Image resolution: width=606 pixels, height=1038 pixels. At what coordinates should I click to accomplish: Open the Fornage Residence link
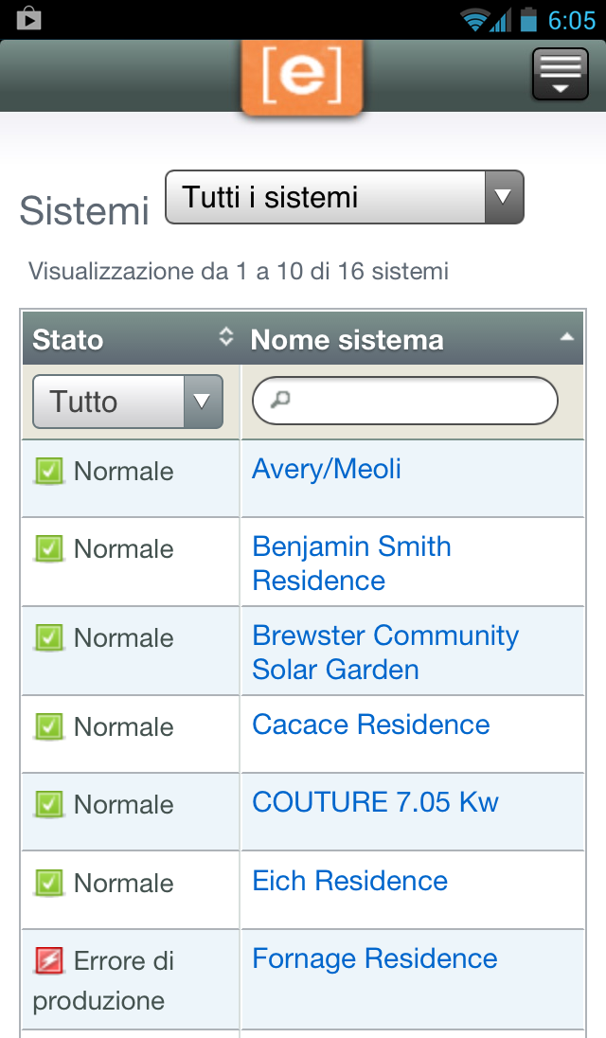[x=374, y=958]
